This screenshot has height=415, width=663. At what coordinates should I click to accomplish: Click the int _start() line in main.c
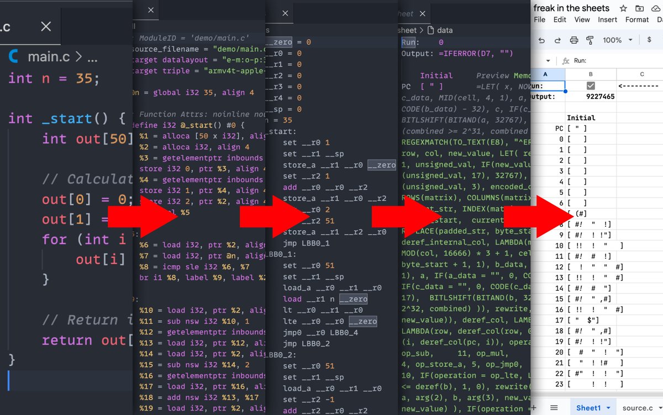coord(67,118)
